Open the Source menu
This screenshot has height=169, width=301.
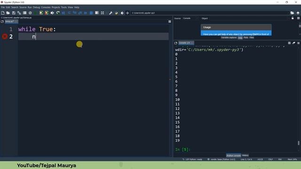point(23,8)
